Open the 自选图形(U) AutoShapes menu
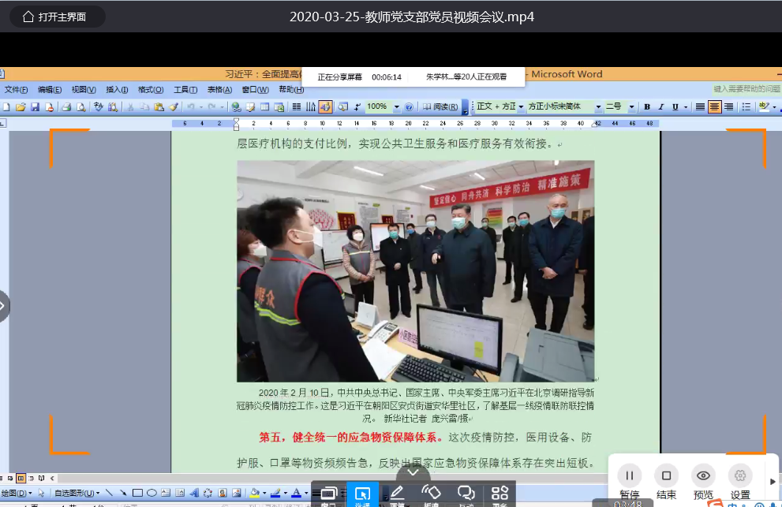The image size is (782, 507). (77, 493)
